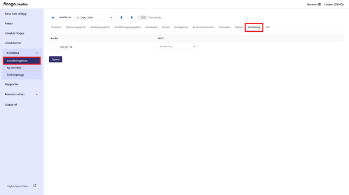The image size is (349, 195).
Task: Switch to the Saldon tab
Action: coord(239,27)
